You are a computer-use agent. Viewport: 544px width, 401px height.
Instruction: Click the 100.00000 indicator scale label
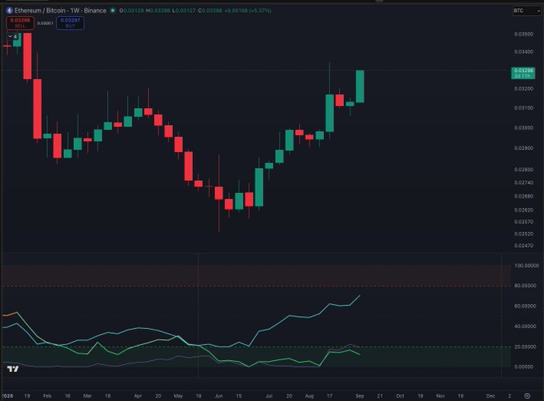(x=526, y=266)
